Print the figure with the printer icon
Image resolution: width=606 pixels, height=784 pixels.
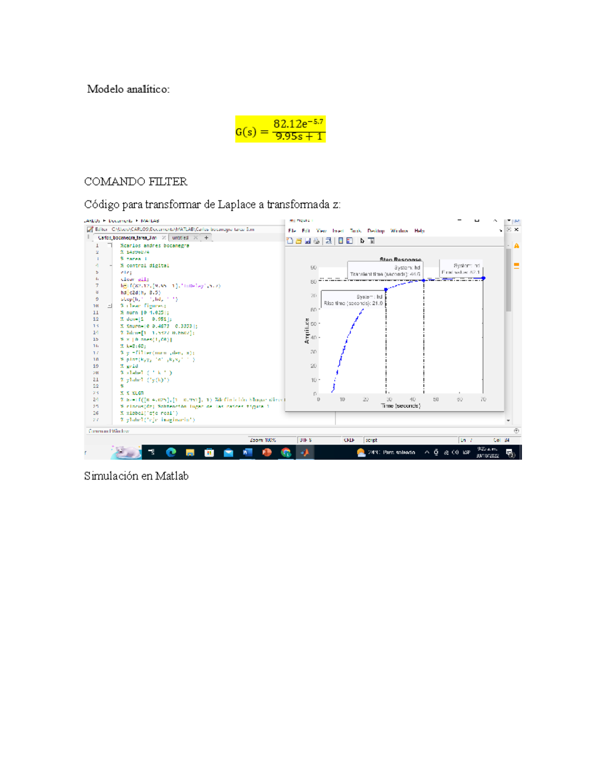pyautogui.click(x=317, y=241)
